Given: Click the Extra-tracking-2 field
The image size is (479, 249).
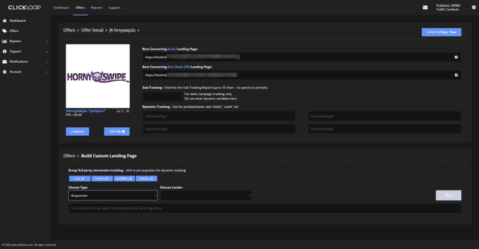Looking at the screenshot, I should tap(219, 129).
